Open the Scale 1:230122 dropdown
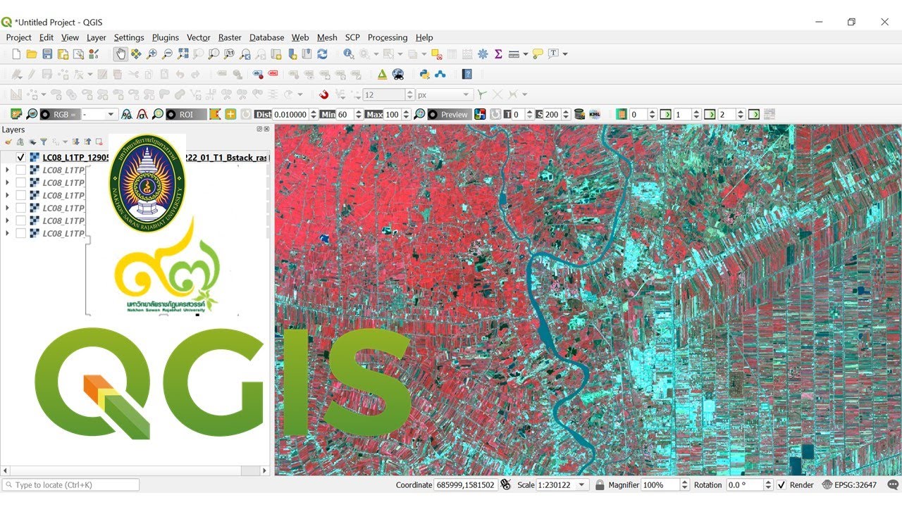 [x=582, y=485]
